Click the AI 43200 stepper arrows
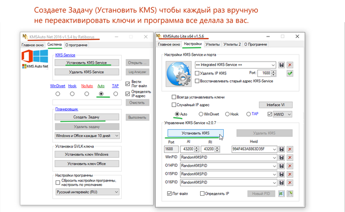 point(197,149)
